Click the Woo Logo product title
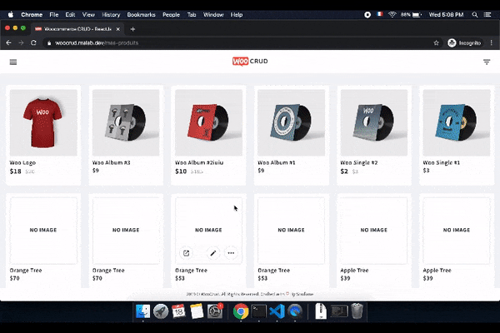The image size is (500, 333). 22,162
